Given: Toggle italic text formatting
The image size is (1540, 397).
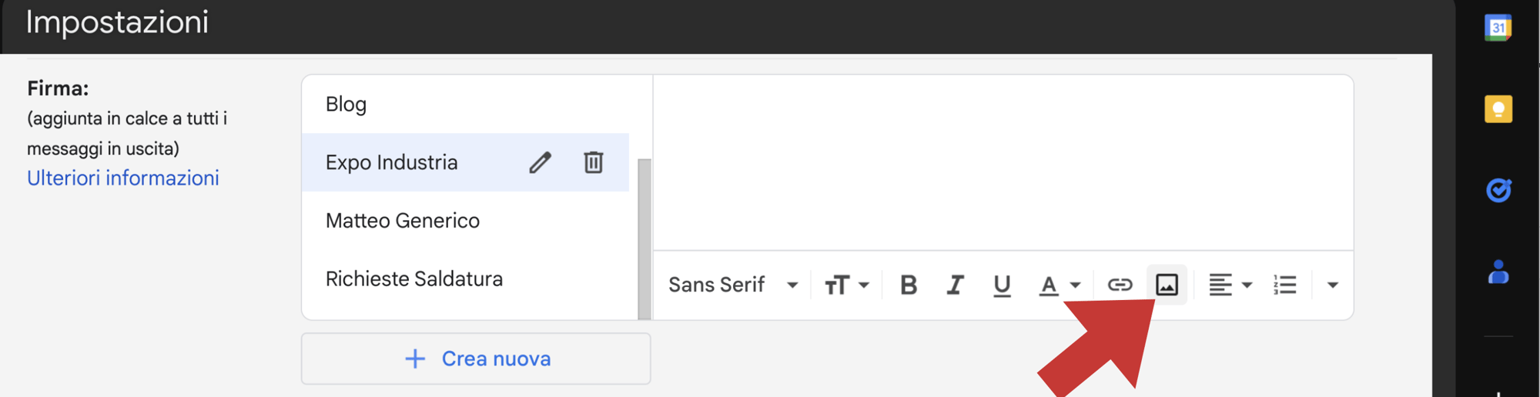Looking at the screenshot, I should coord(955,285).
